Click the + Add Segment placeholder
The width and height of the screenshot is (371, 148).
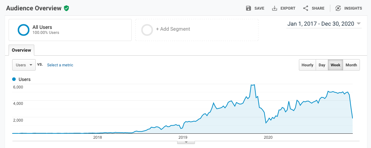coord(197,30)
